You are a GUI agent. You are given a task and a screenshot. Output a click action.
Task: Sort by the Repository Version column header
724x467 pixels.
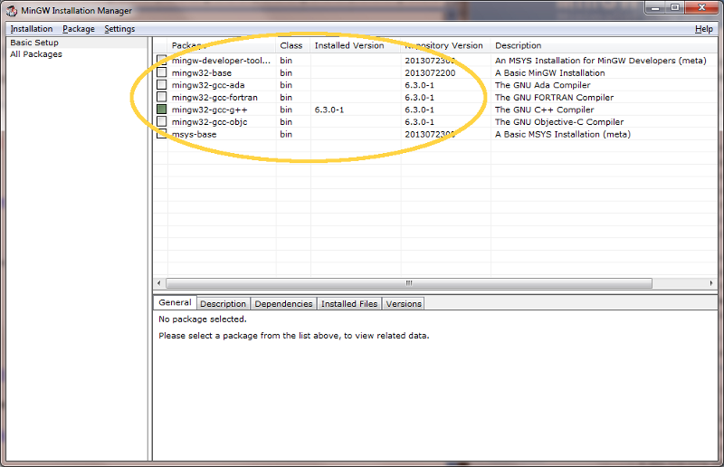point(445,45)
